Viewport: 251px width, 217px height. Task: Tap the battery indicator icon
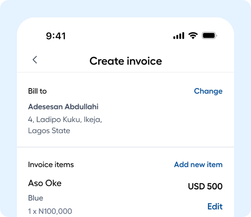pyautogui.click(x=209, y=36)
